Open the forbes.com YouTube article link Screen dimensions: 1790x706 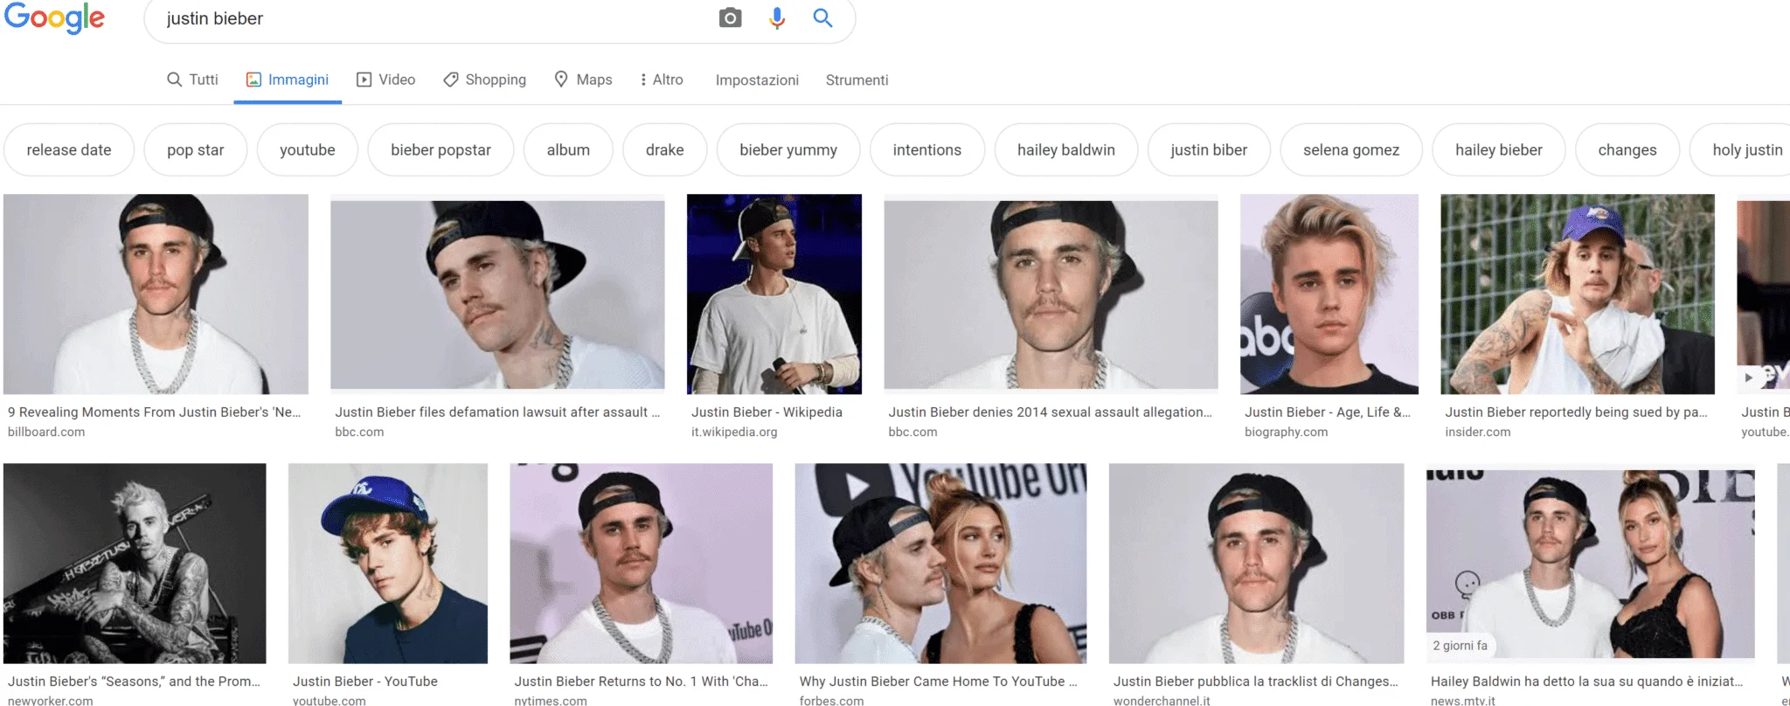click(x=938, y=682)
